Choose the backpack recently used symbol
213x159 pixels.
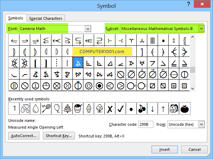(174, 108)
